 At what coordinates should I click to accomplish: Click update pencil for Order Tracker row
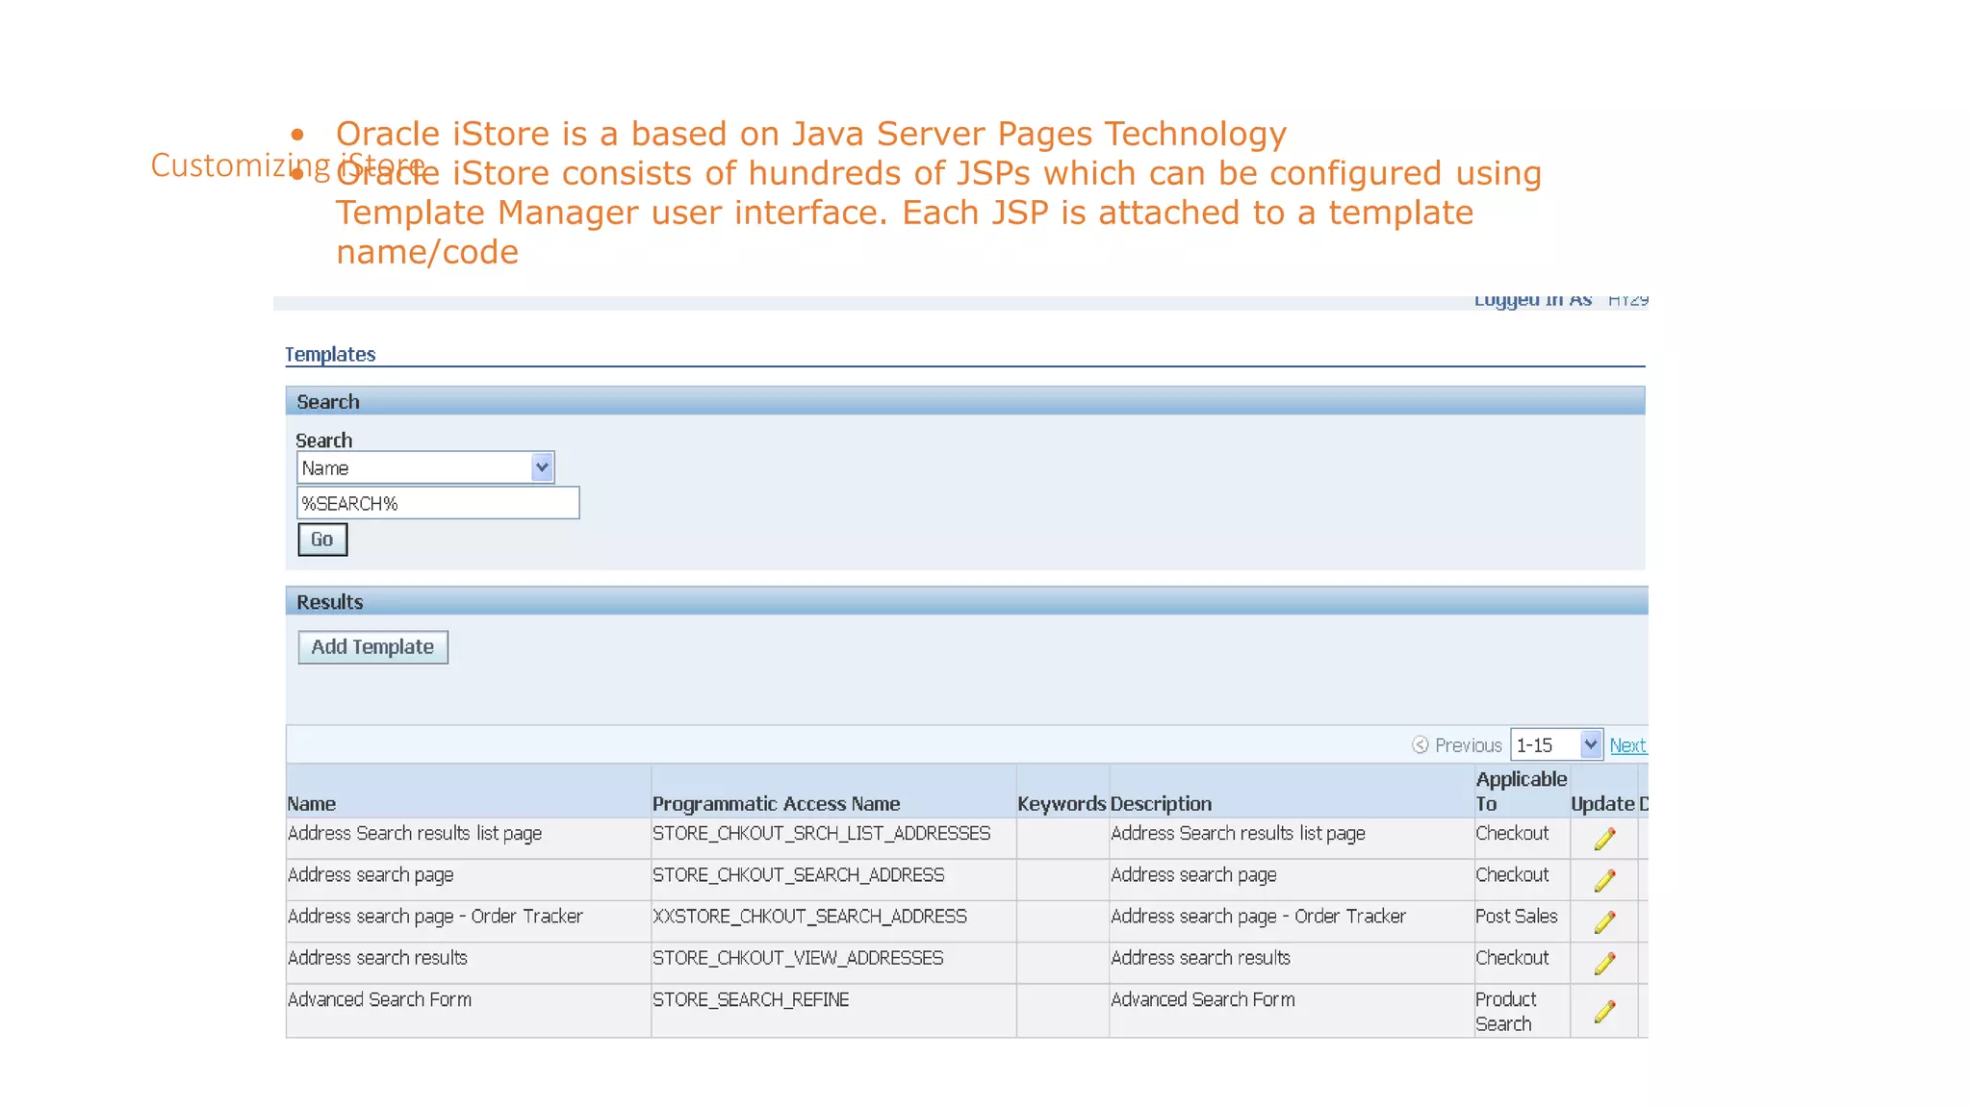(1604, 921)
